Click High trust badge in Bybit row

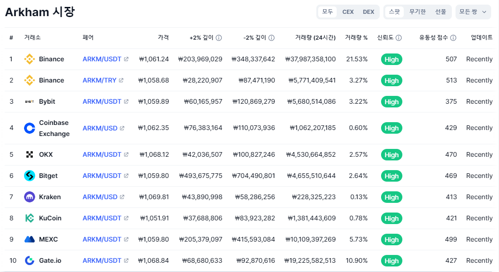(391, 102)
